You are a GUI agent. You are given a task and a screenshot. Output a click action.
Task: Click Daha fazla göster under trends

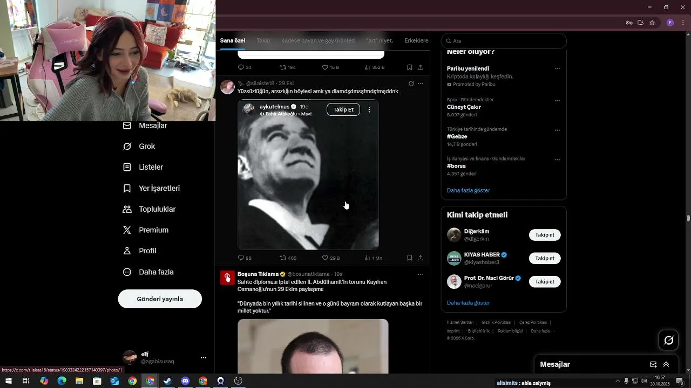[x=469, y=191]
